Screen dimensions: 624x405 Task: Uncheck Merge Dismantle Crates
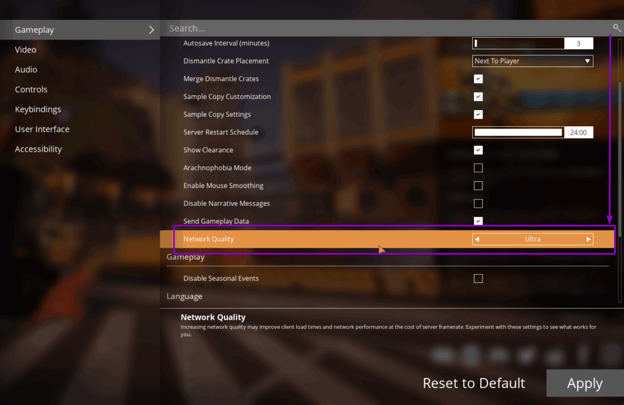click(x=478, y=79)
